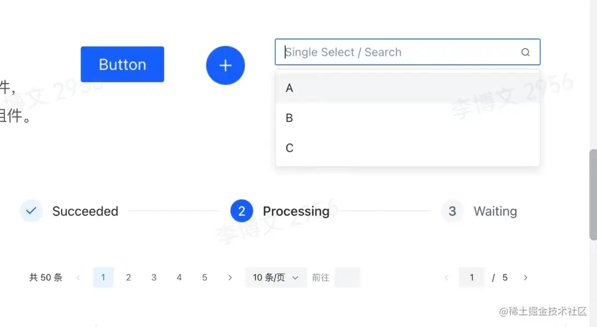Viewport: 597px width, 327px height.
Task: Click the checkmark icon on Succeeded step
Action: click(x=31, y=211)
